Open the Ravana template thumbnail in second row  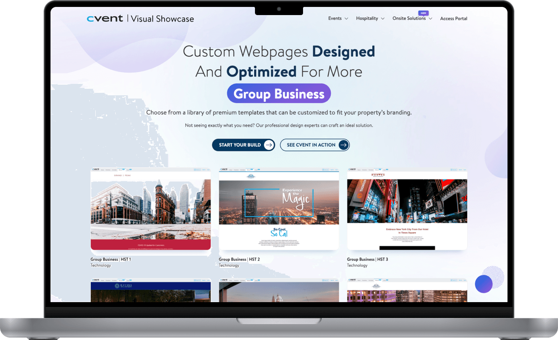(x=151, y=290)
